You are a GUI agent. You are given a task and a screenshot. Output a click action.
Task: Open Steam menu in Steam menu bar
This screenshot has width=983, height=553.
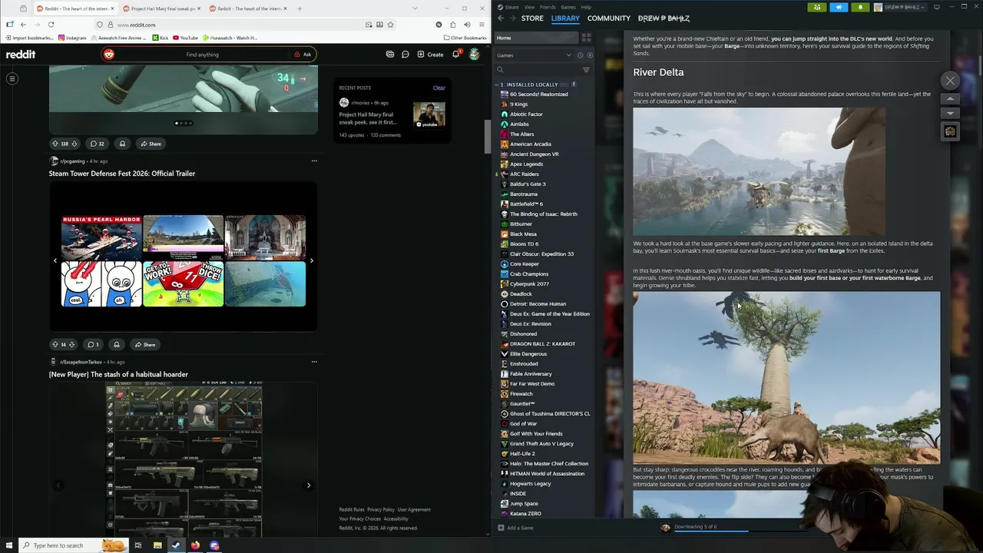[511, 7]
